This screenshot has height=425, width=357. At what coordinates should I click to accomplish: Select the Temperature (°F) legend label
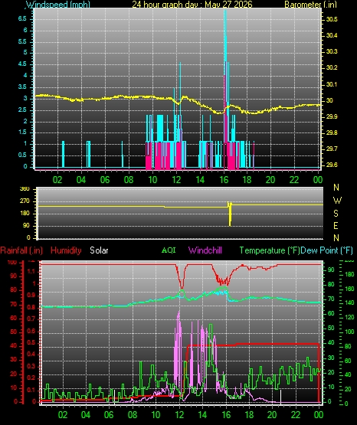coord(270,250)
